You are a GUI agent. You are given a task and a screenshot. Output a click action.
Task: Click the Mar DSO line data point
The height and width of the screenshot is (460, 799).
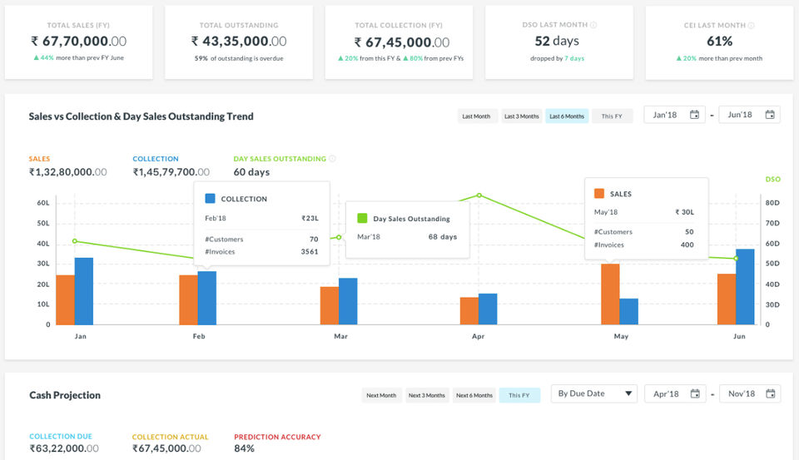pyautogui.click(x=339, y=237)
